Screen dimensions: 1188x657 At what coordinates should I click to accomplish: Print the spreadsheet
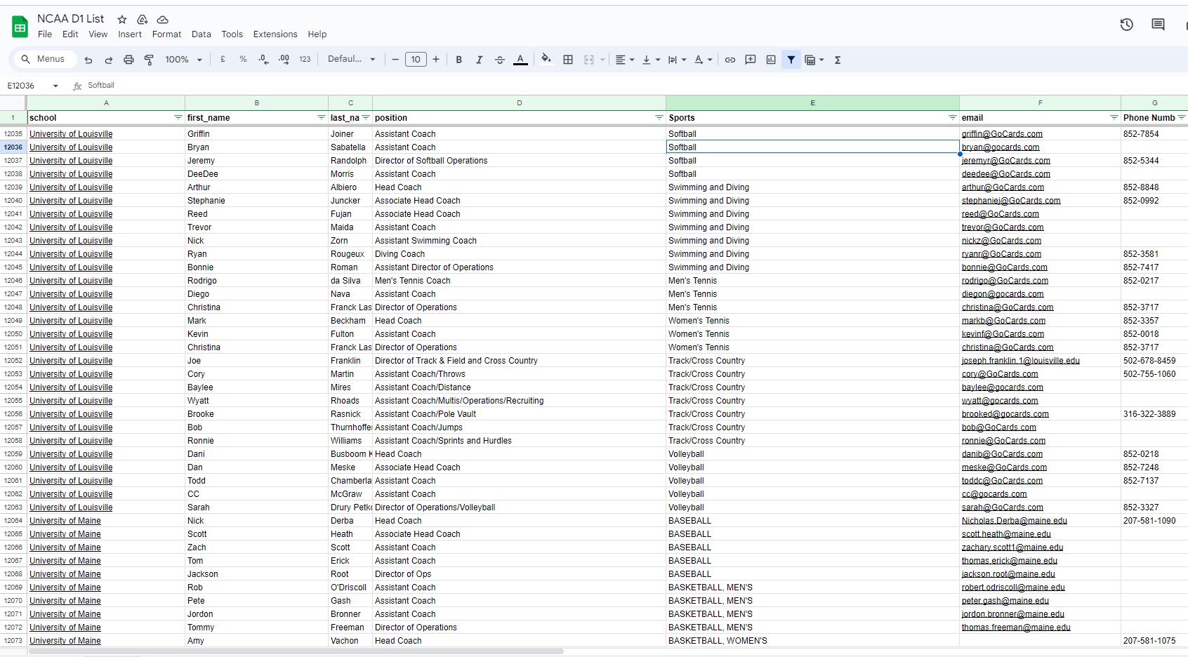[x=128, y=60]
